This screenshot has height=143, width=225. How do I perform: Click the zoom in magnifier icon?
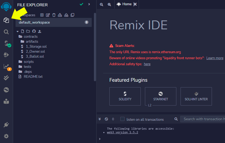click(x=109, y=4)
